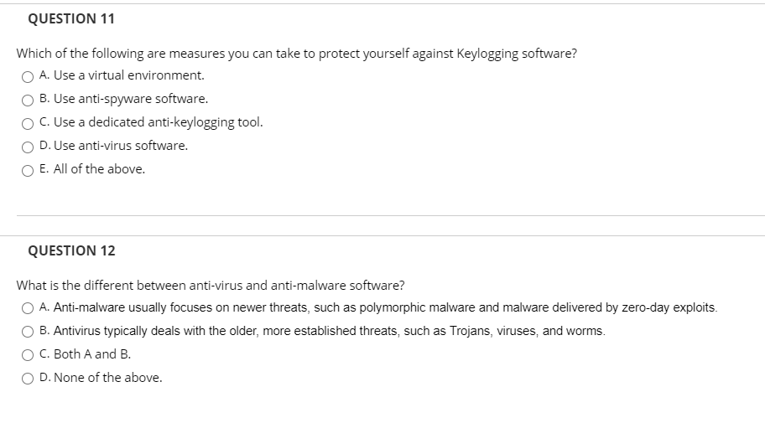Choose radio option B 'Use anti-spyware software'
765x423 pixels.
click(28, 101)
